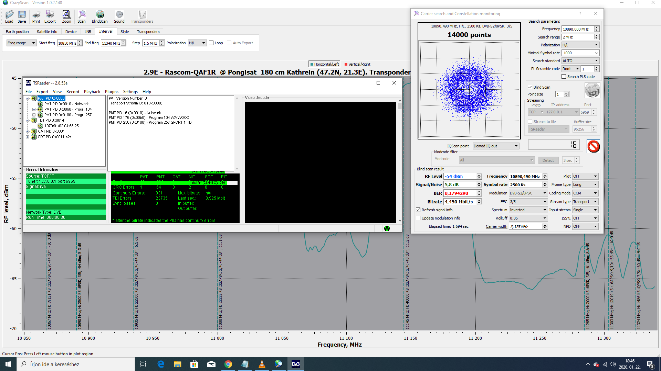Toggle the Blind Scan checkbox
Viewport: 661px width, 371px height.
(x=530, y=87)
